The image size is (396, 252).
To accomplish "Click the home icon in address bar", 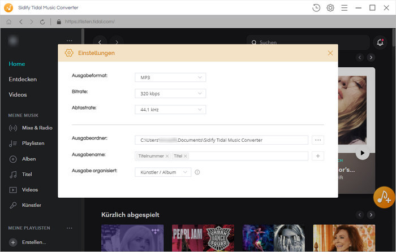I will click(9, 22).
